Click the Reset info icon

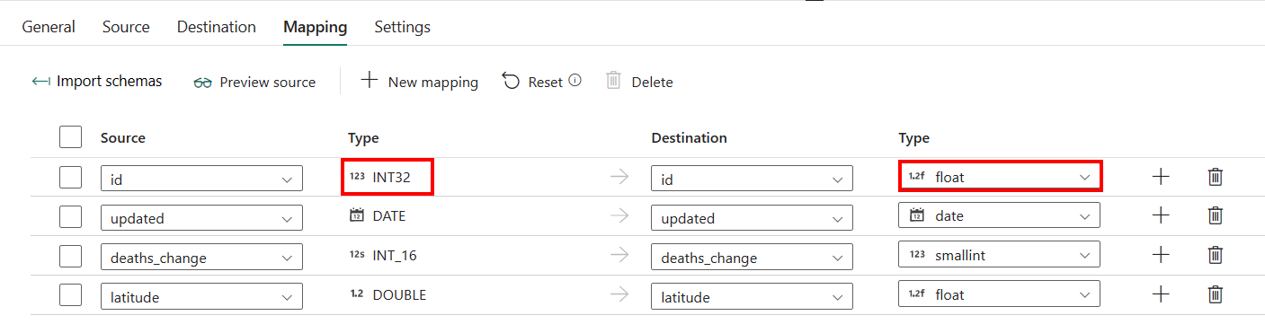[x=575, y=81]
